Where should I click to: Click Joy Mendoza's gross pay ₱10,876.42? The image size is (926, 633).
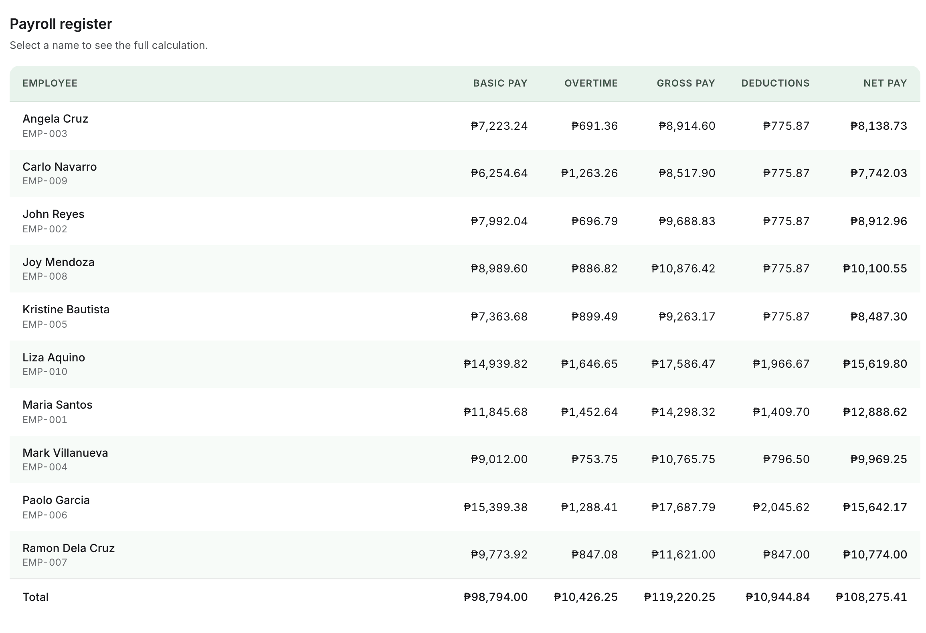(x=683, y=269)
